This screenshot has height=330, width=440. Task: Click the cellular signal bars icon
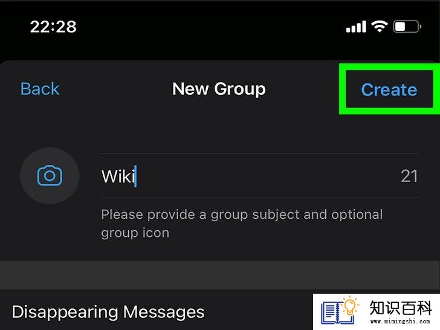(356, 27)
